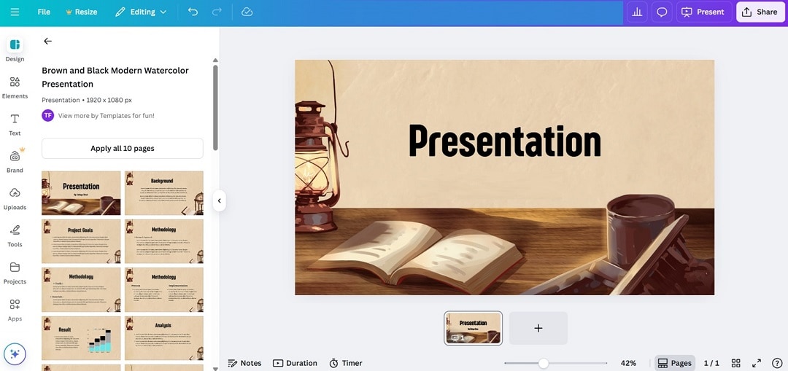Open the Text sidebar tab
This screenshot has height=371, width=788.
click(15, 123)
